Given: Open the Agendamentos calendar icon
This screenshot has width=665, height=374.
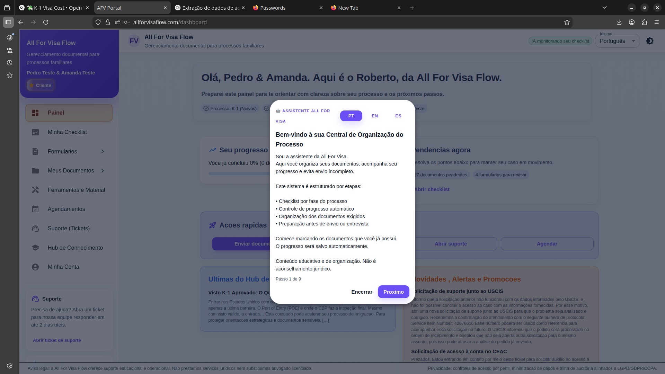Looking at the screenshot, I should point(35,209).
